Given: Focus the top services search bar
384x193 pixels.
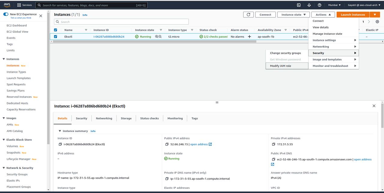Looking at the screenshot, I should (91, 5).
